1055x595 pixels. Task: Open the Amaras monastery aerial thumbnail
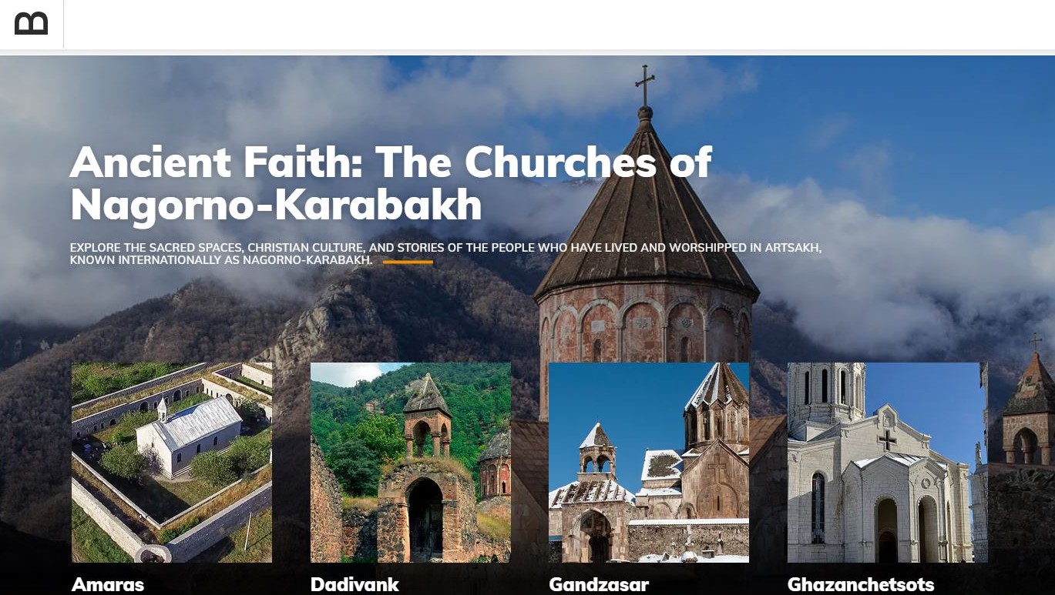pos(172,463)
